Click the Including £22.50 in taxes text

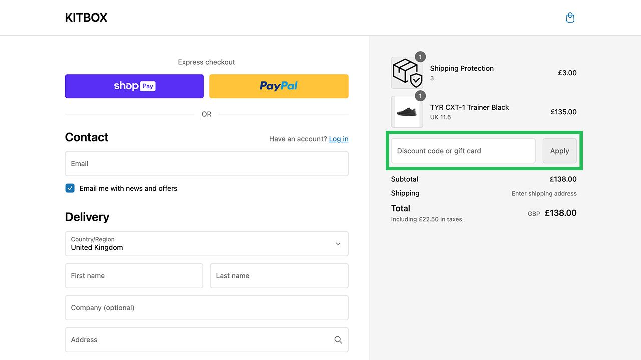pos(427,219)
